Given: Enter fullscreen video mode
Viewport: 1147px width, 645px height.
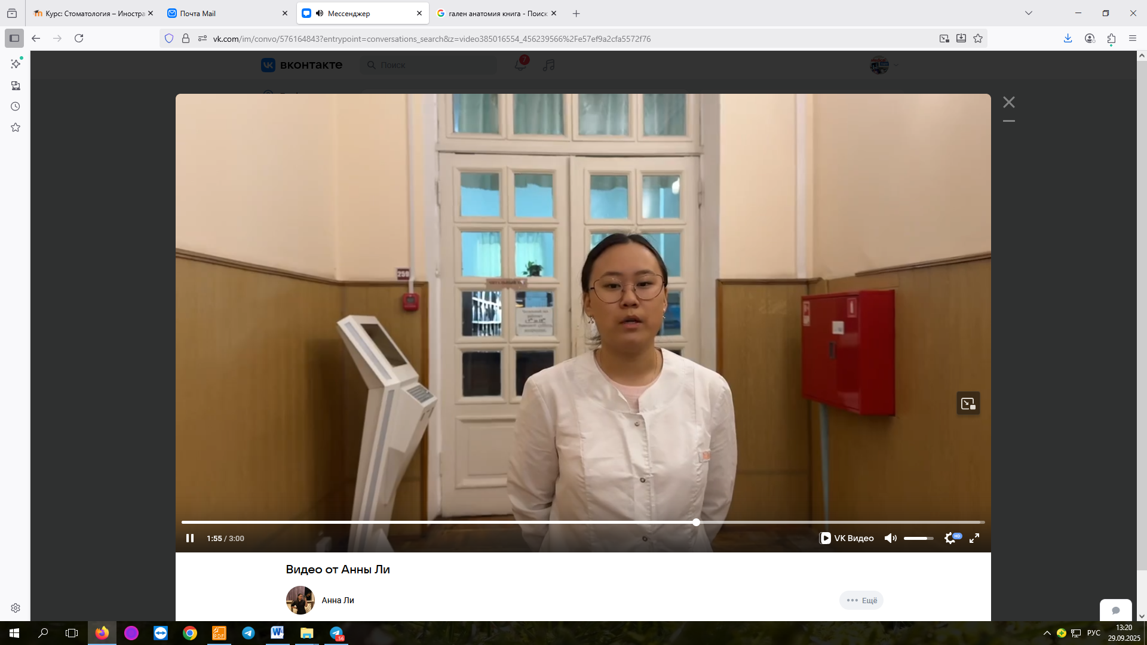Looking at the screenshot, I should pos(974,538).
